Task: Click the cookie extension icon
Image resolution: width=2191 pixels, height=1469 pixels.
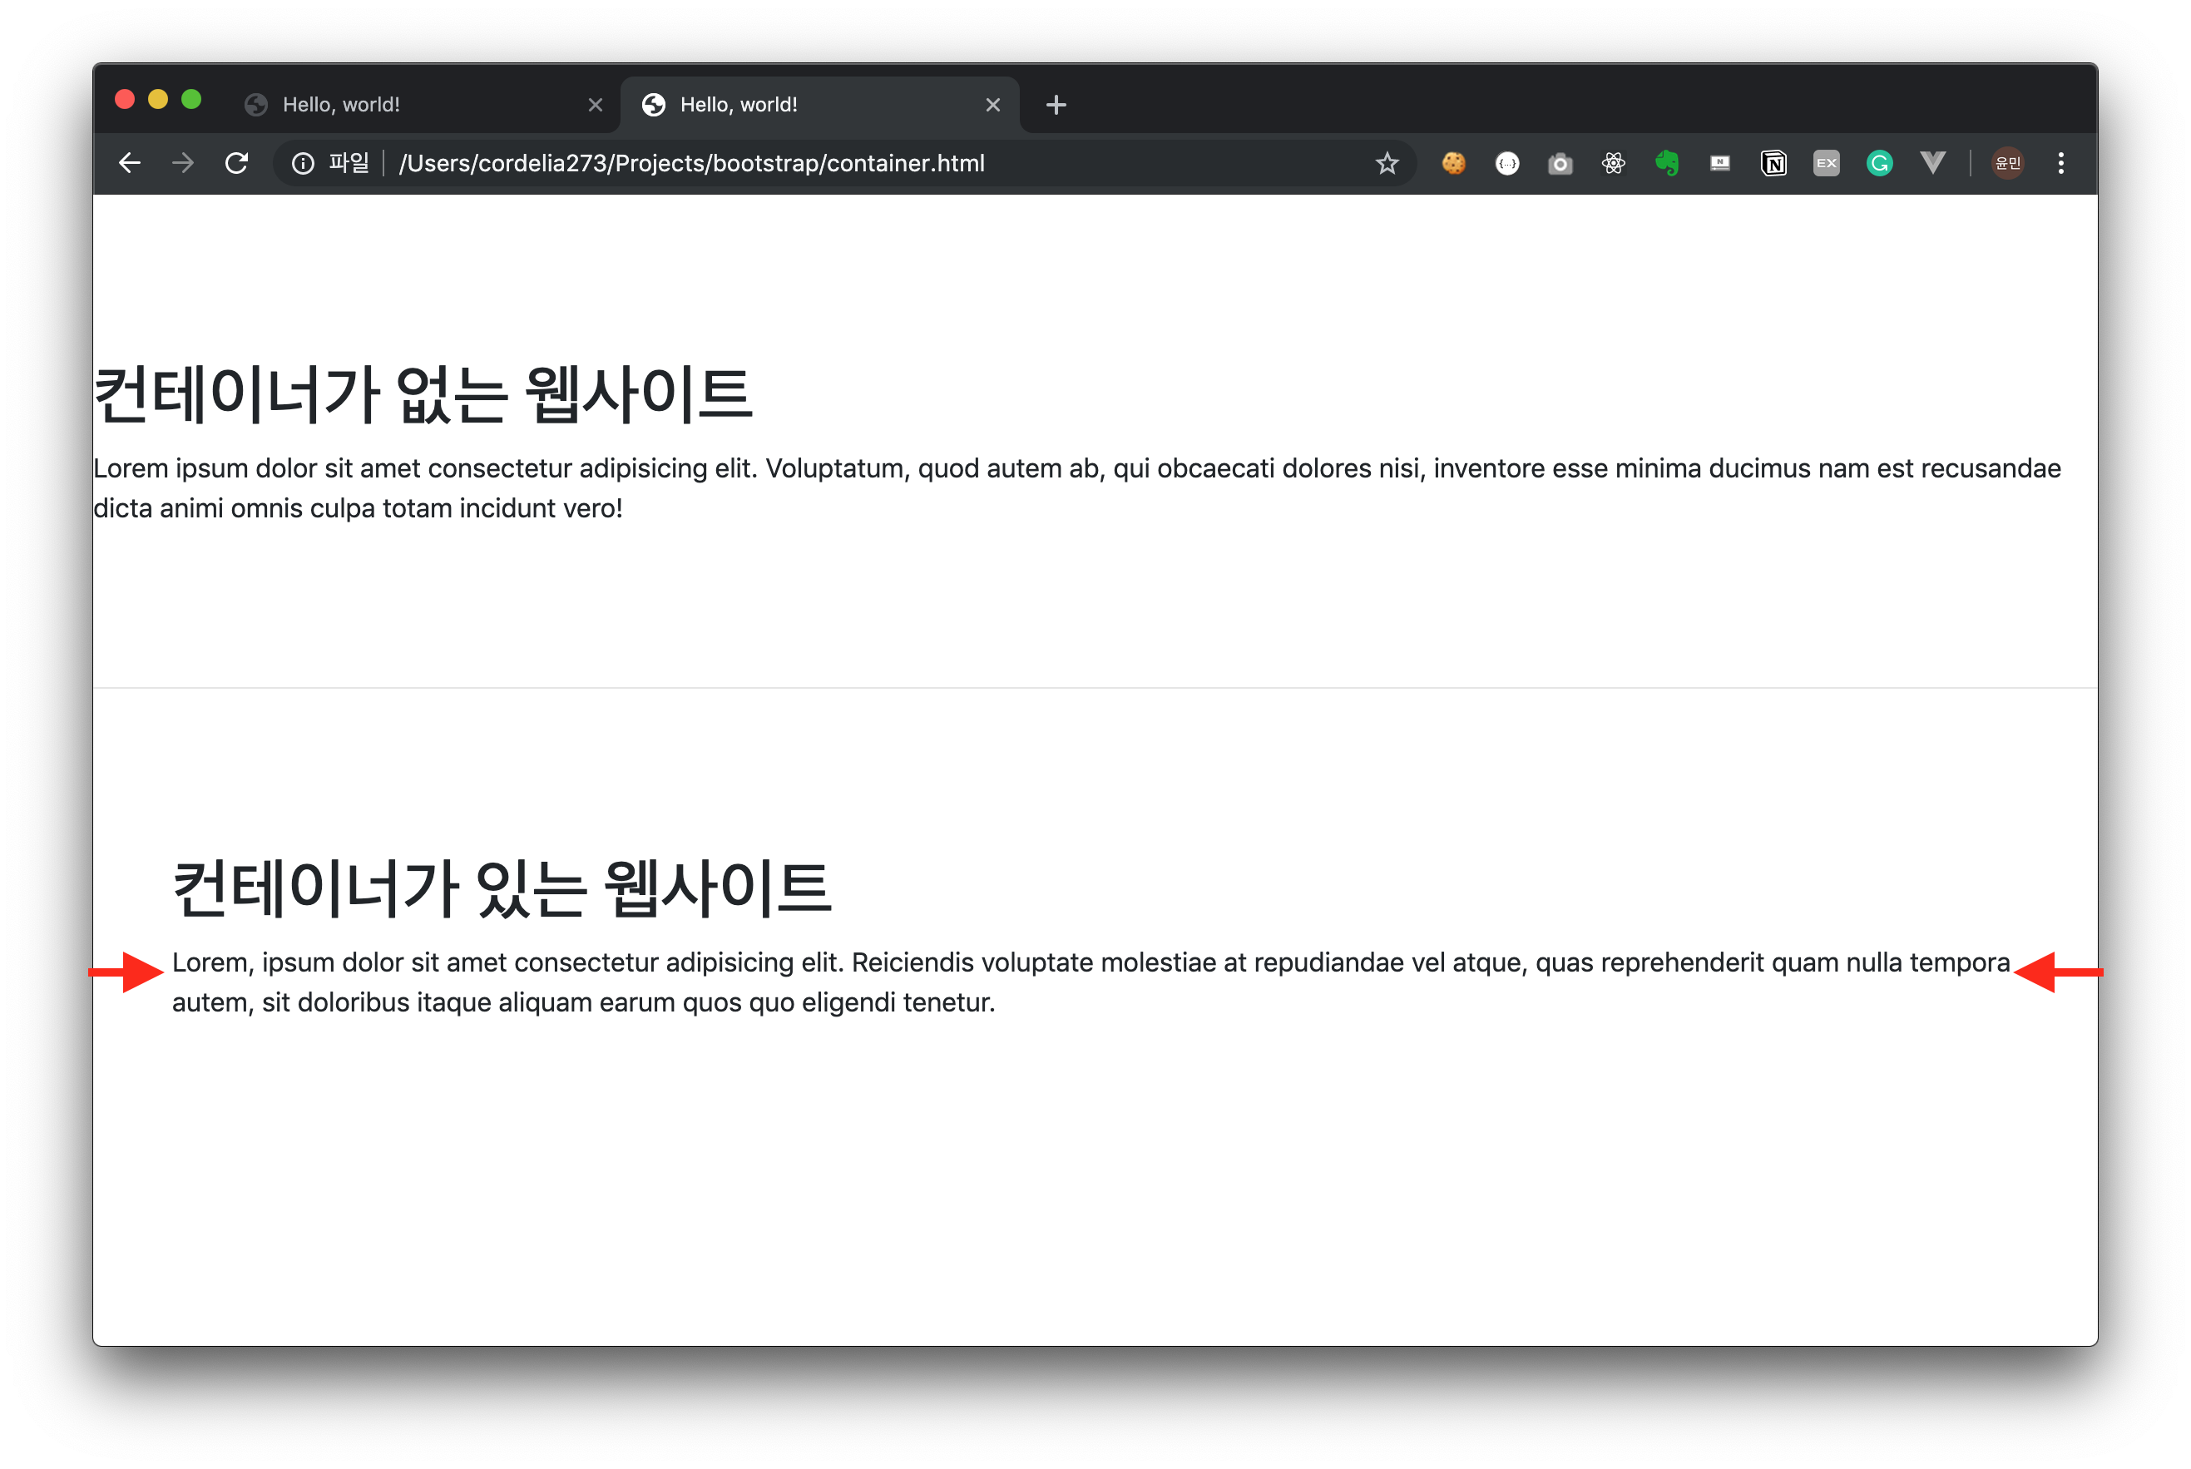Action: click(1453, 163)
